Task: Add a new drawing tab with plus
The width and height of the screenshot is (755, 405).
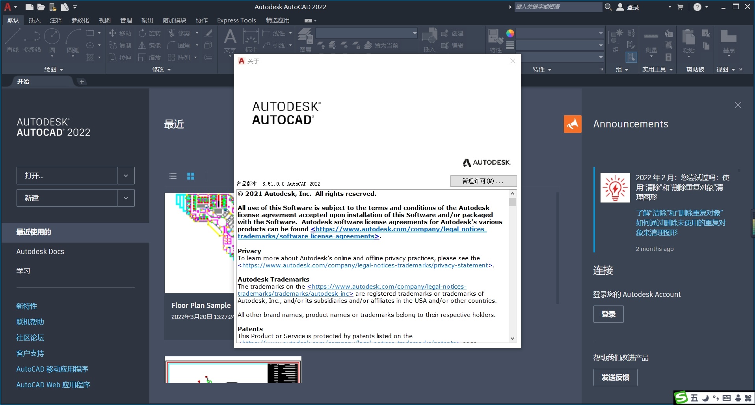Action: click(82, 81)
